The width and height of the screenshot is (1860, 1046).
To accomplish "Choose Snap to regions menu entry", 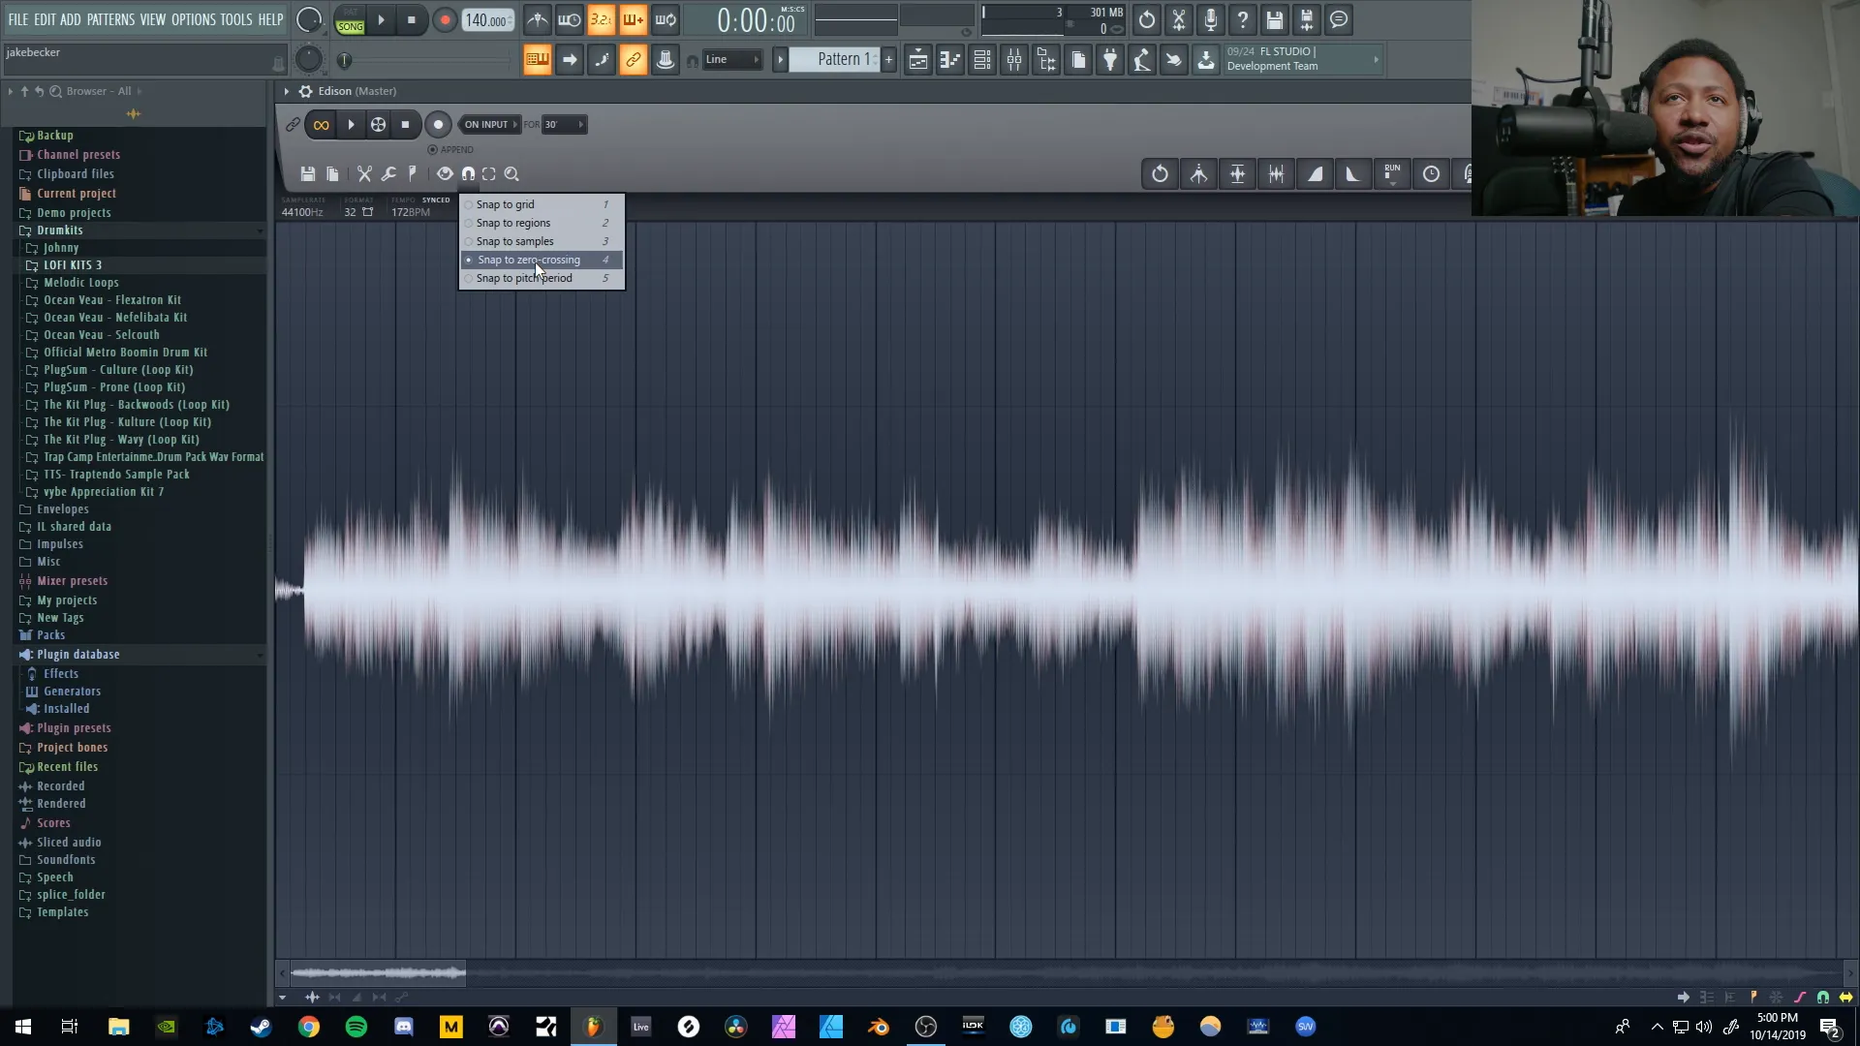I will pos(513,223).
